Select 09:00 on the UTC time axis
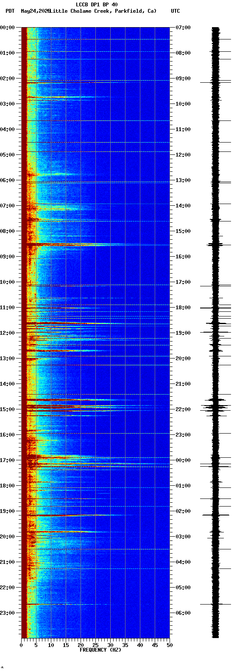Image resolution: width=234 pixels, height=672 pixels. (183, 78)
